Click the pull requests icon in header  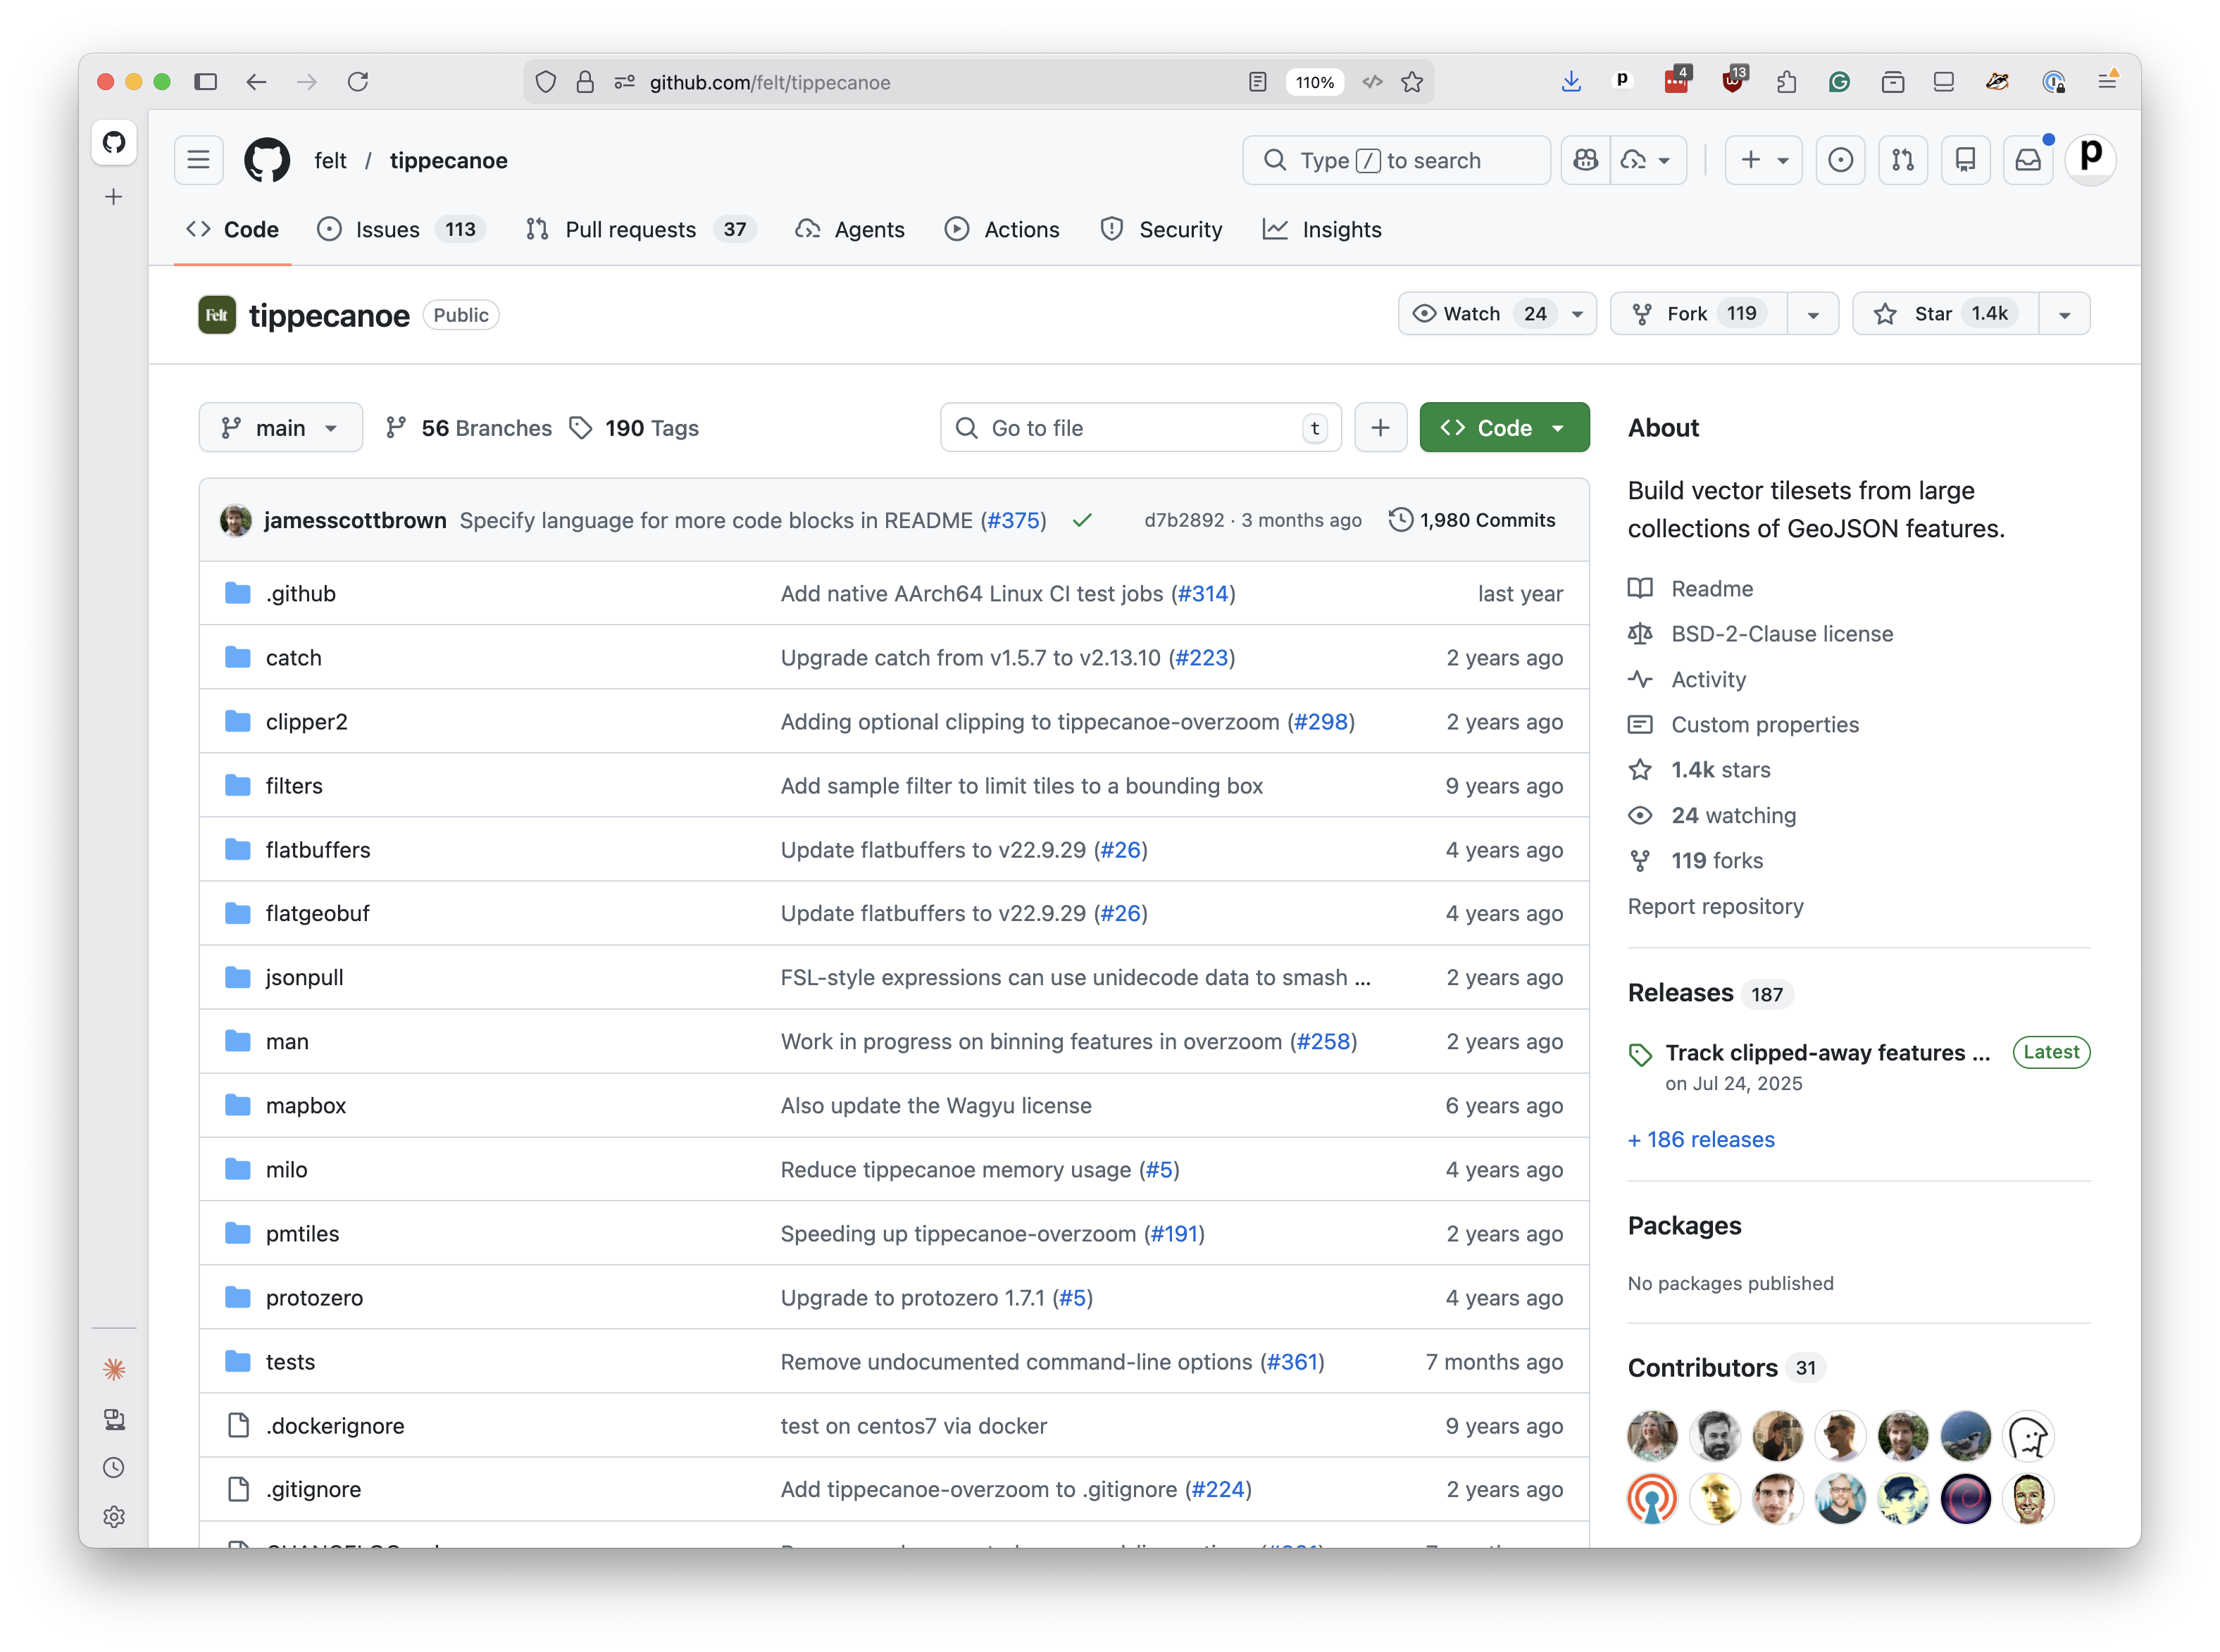coord(1902,160)
